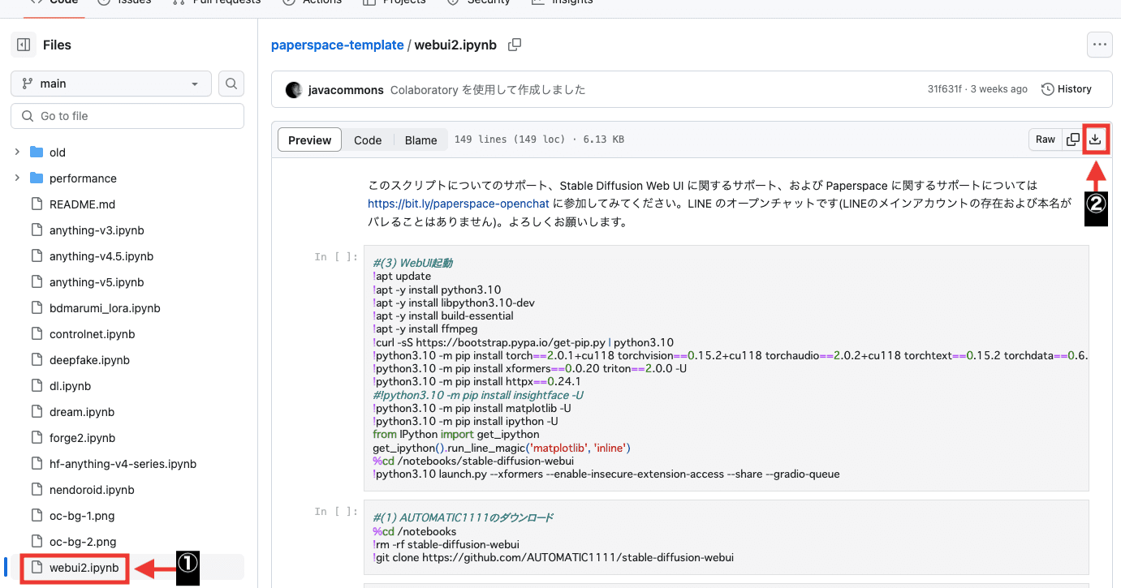Open the paperspace-template repository link

point(338,45)
